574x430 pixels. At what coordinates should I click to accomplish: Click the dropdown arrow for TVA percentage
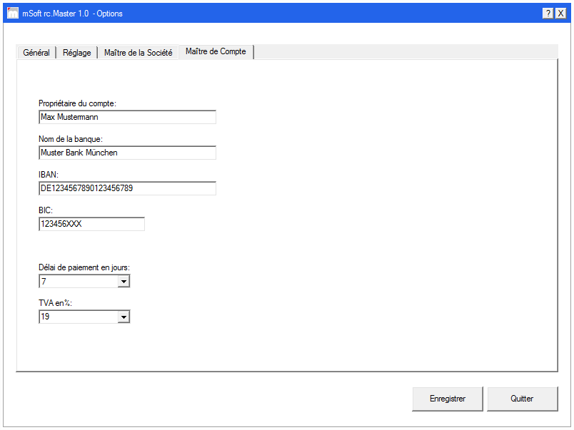124,317
